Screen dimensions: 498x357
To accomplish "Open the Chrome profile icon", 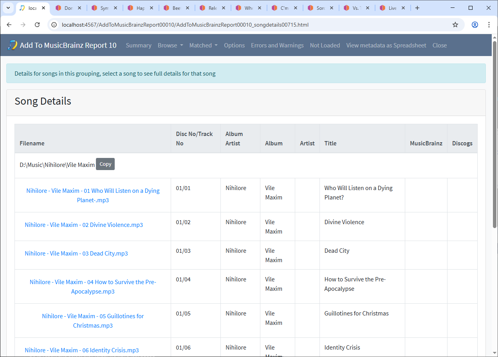I will [x=475, y=25].
